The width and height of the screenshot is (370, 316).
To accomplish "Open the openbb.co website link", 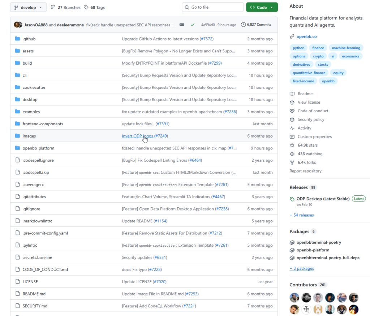I will pos(307,36).
